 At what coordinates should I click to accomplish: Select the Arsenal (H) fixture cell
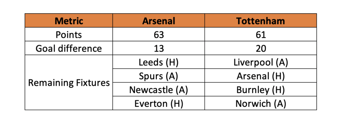(x=261, y=76)
